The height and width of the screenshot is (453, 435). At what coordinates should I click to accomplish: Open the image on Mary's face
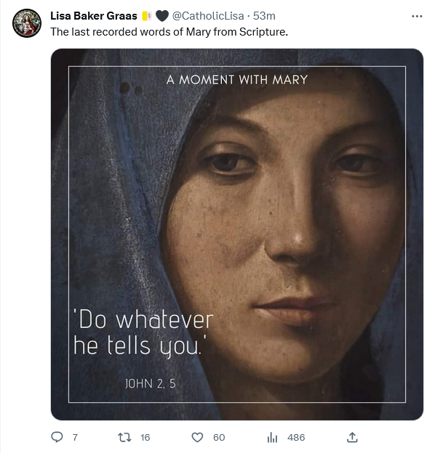point(237,234)
